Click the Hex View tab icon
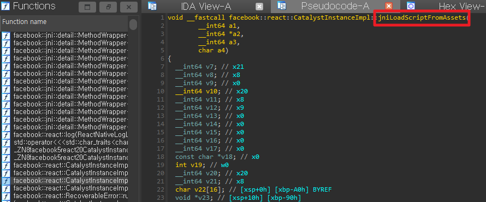Screen dimensions: 486x202 (x=411, y=6)
